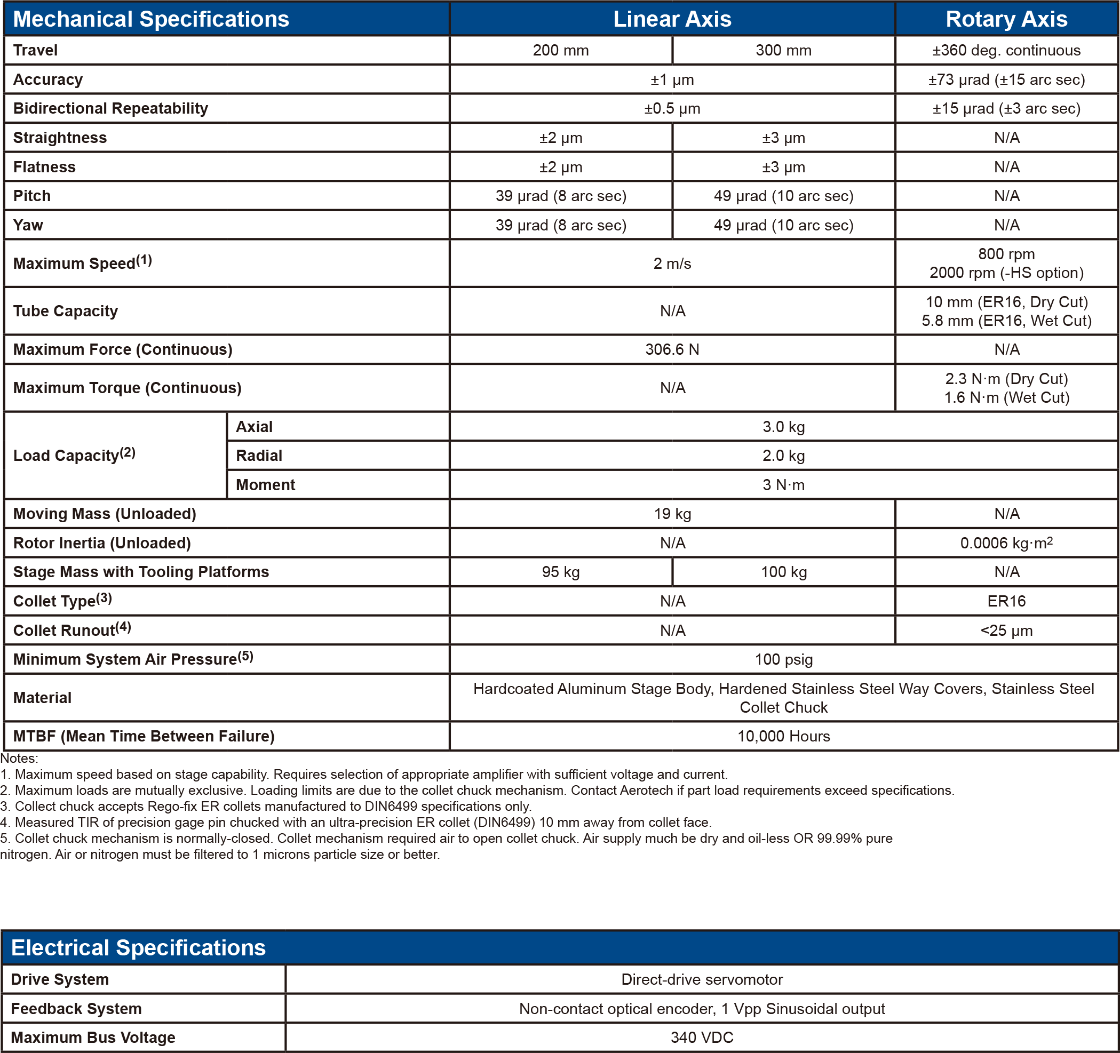Screen dimensions: 1120x1053
Task: Select the Radial sub-row label
Action: click(259, 456)
